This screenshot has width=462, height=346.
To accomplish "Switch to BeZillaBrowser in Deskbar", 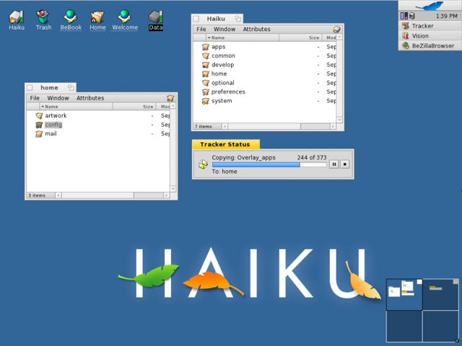I will click(x=432, y=45).
